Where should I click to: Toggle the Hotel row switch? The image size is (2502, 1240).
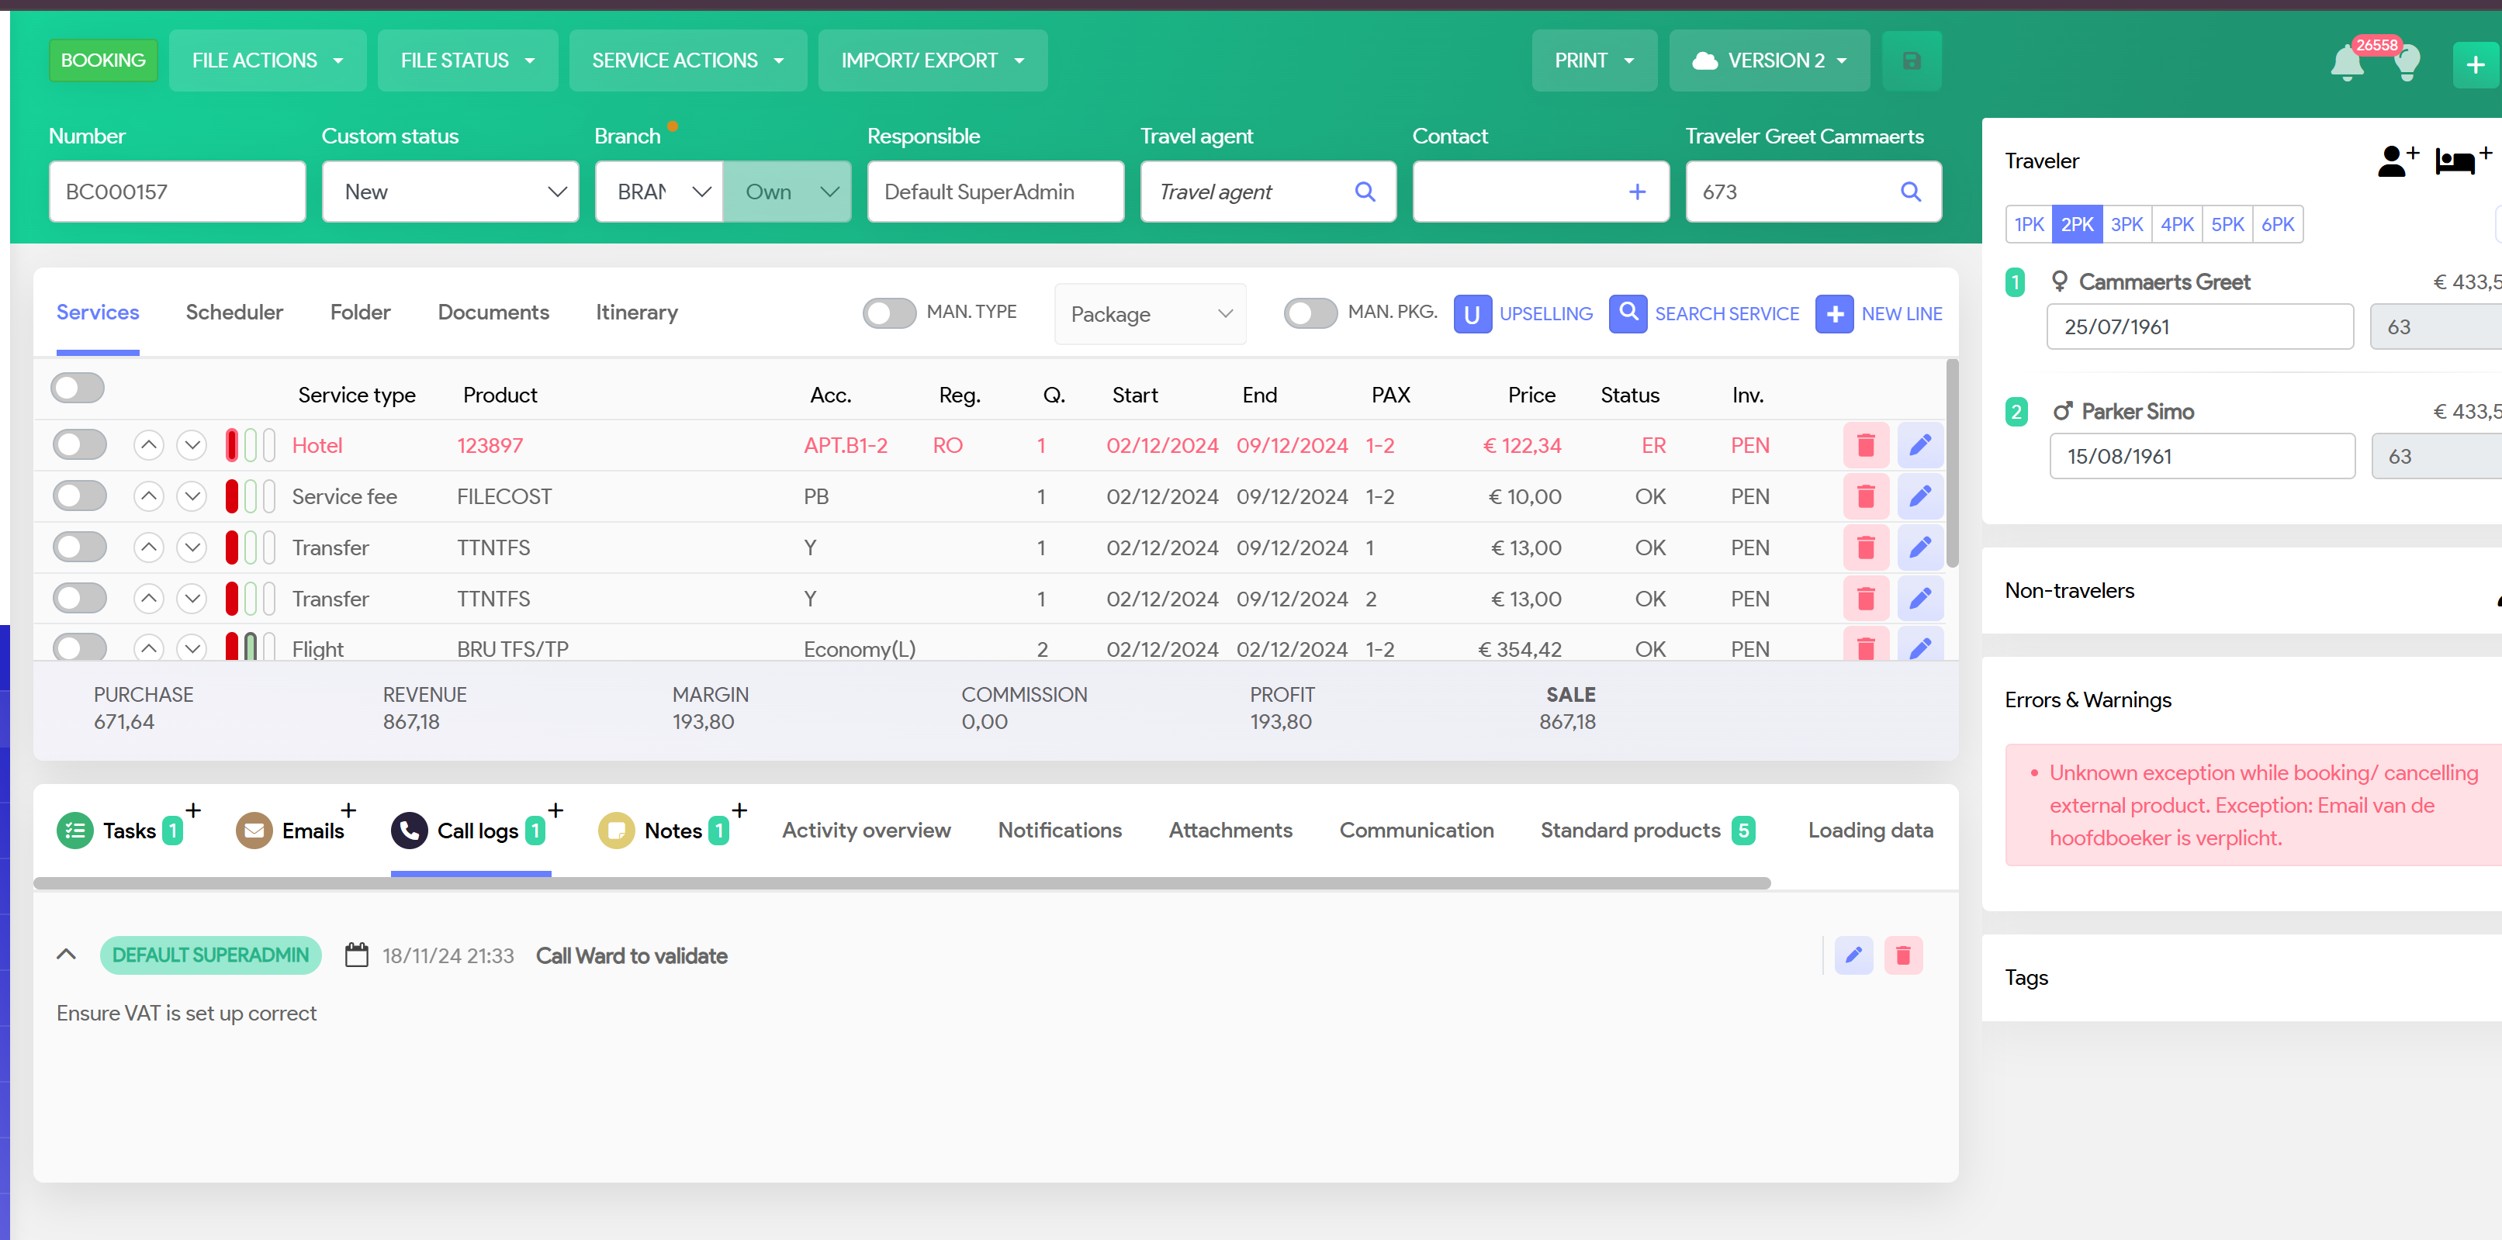click(78, 446)
